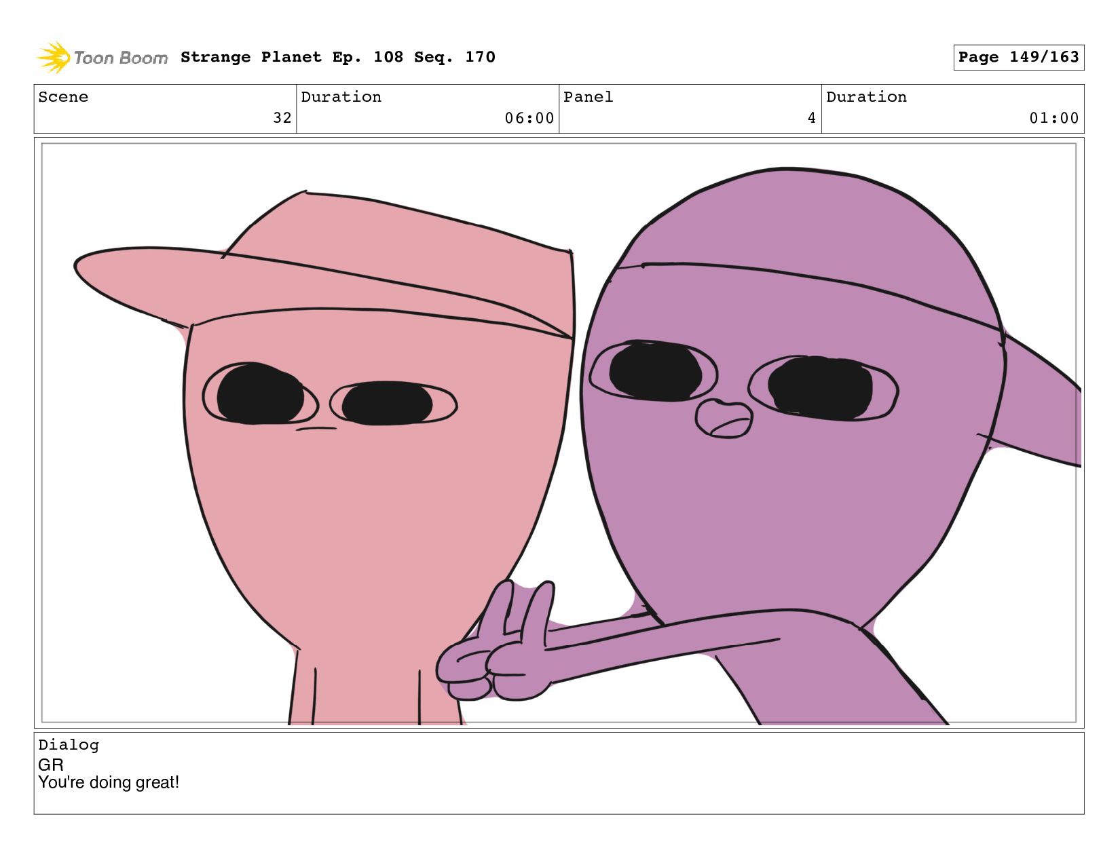Click the 'Panel' header label
The width and height of the screenshot is (1120, 865).
[589, 97]
